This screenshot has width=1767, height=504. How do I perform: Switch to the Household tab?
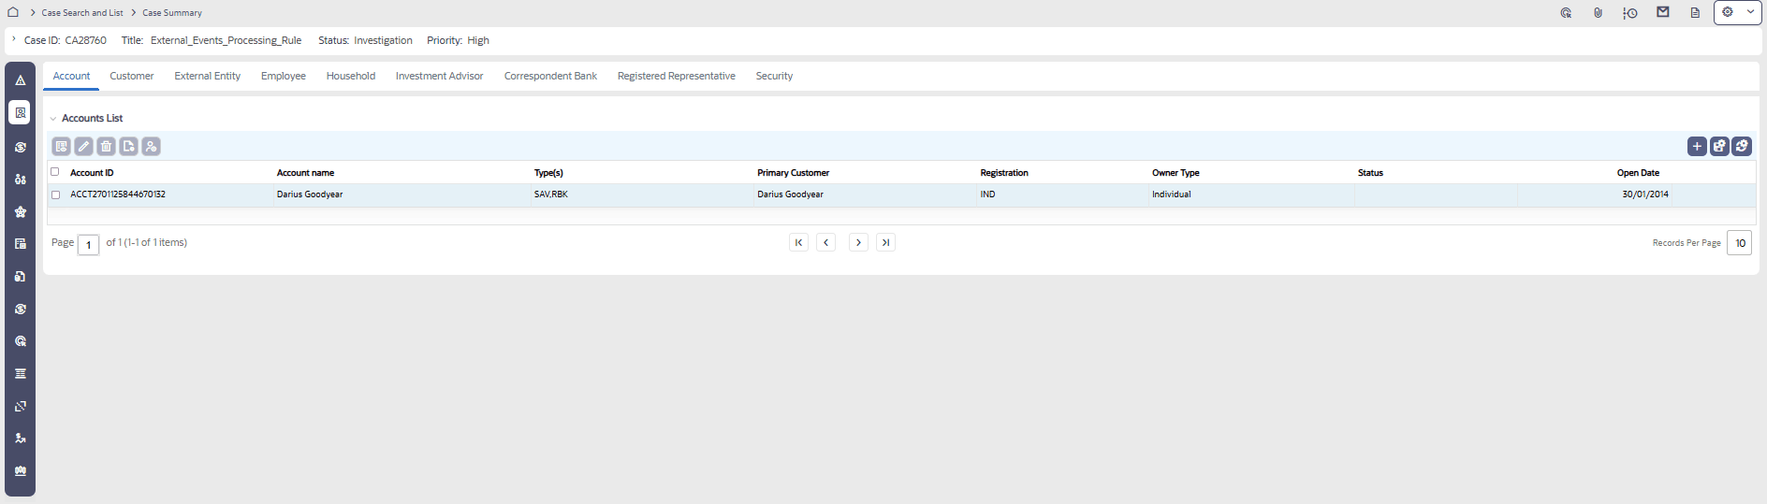(x=351, y=76)
